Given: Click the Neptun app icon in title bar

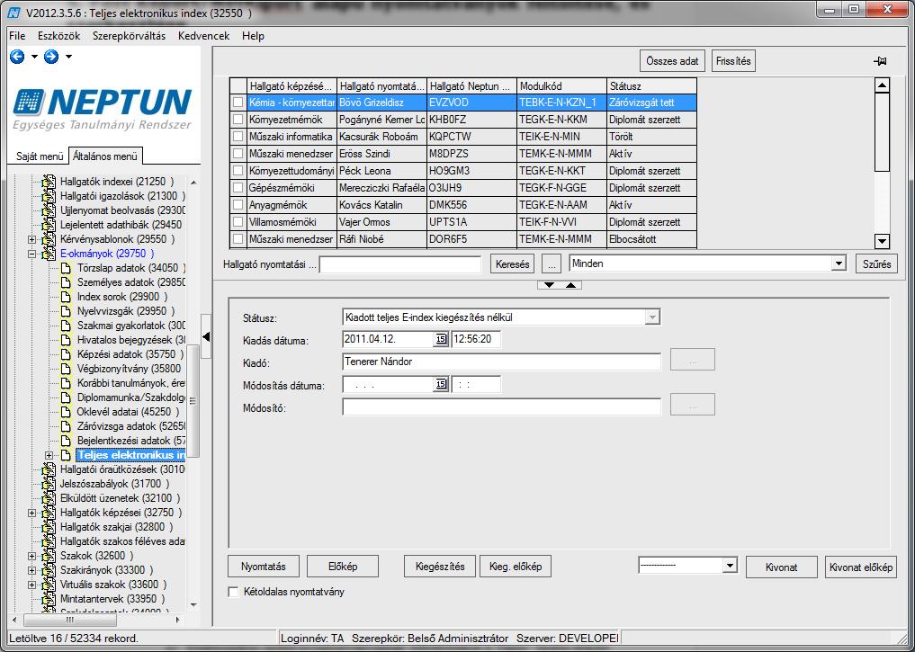Looking at the screenshot, I should click(x=14, y=13).
